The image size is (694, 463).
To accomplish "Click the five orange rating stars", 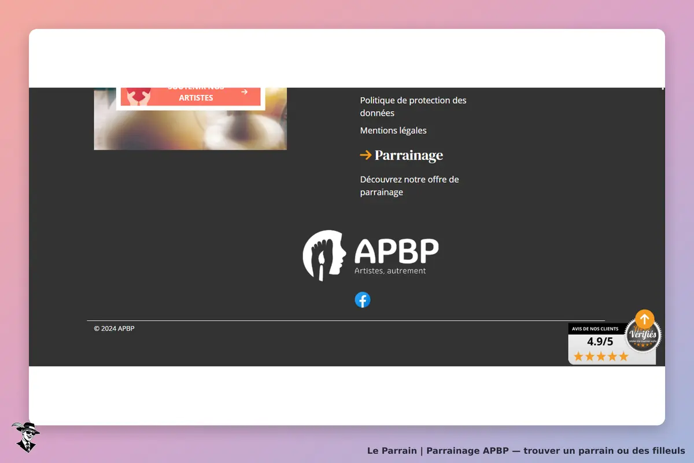I will pyautogui.click(x=601, y=357).
